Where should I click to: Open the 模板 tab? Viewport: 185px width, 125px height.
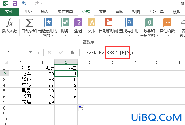click(x=177, y=12)
